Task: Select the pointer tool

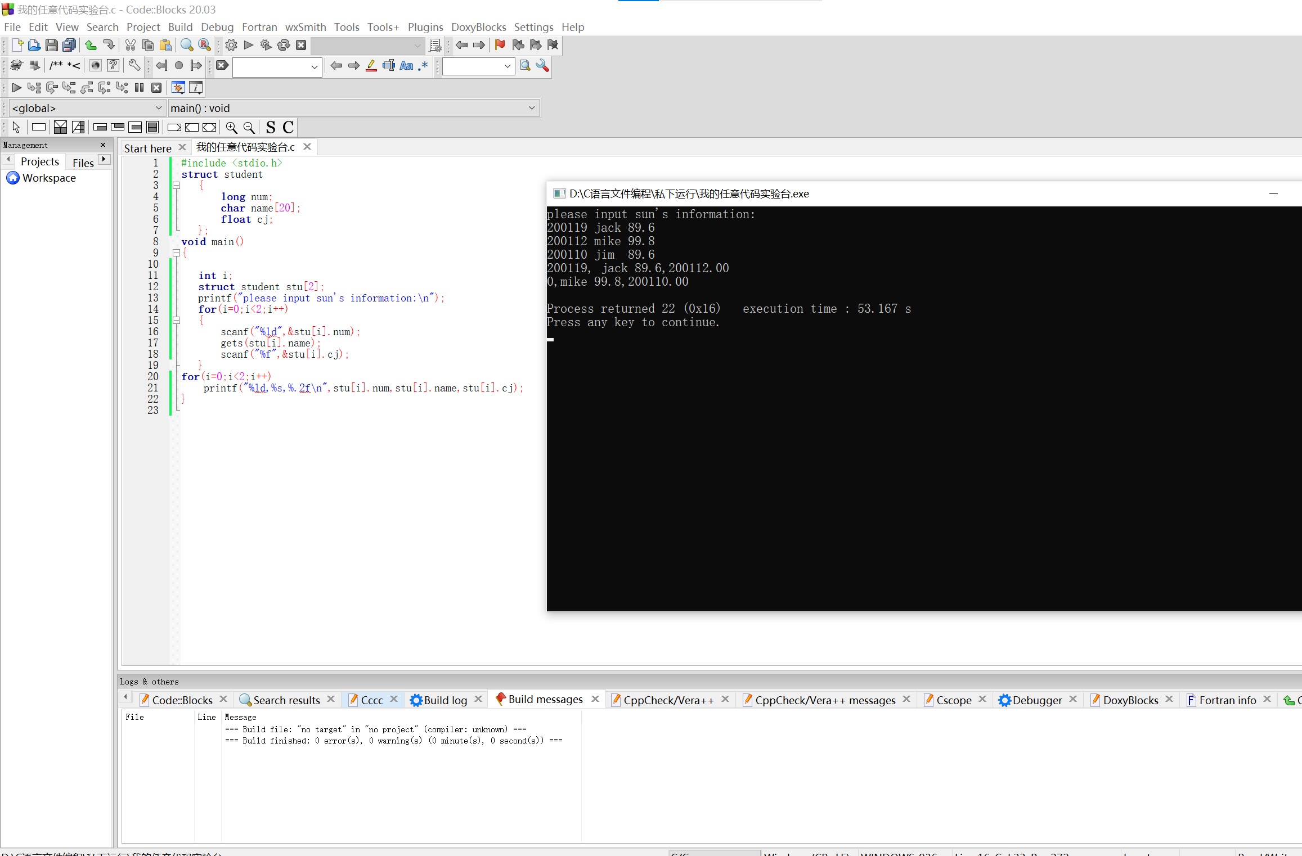Action: point(16,128)
